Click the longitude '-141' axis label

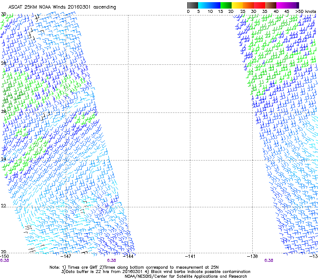(190, 256)
